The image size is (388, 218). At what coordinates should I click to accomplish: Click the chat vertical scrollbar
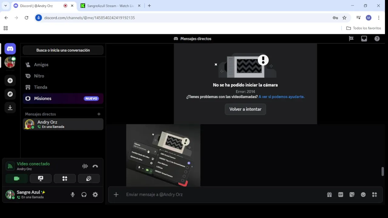[x=383, y=171]
